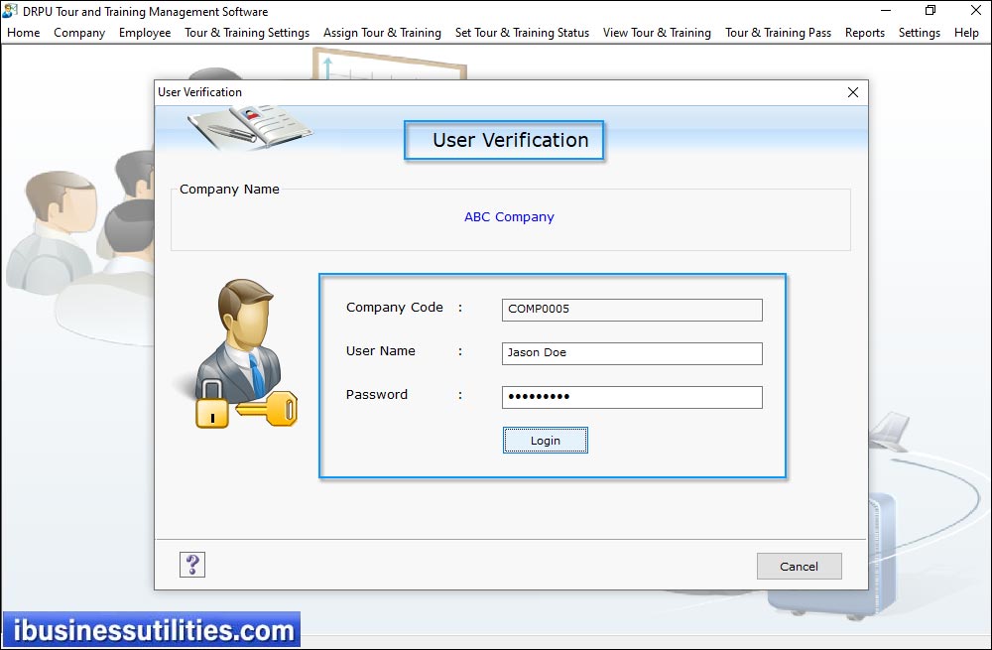This screenshot has height=650, width=992.
Task: Restore down the DRPU main window
Action: (930, 11)
